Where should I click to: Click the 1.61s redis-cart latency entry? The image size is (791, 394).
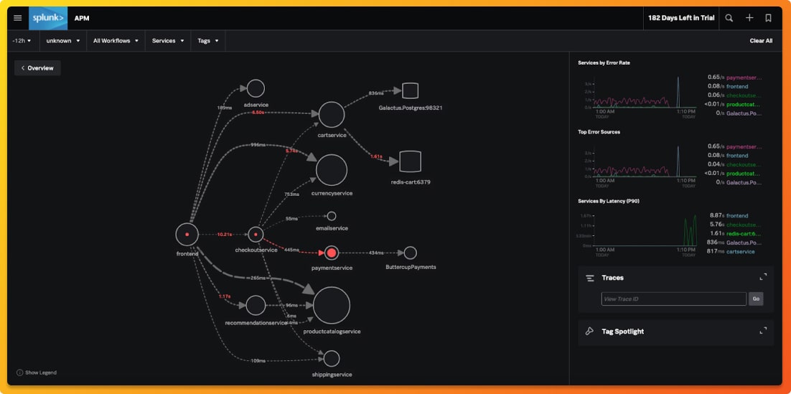pos(736,233)
